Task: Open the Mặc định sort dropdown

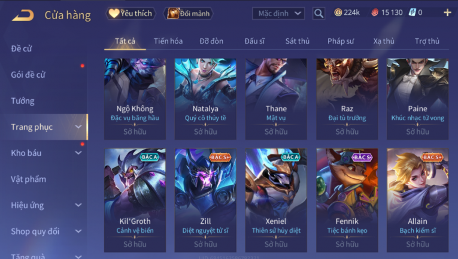Action: point(278,13)
